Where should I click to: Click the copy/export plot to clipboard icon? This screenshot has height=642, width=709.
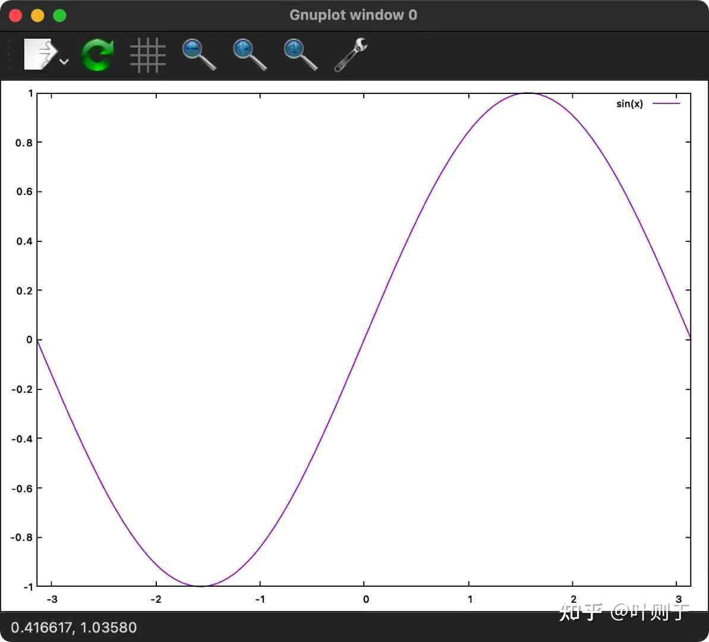(x=40, y=54)
